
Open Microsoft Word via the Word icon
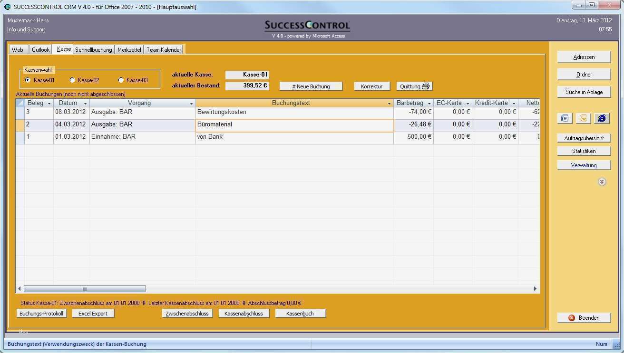(565, 118)
